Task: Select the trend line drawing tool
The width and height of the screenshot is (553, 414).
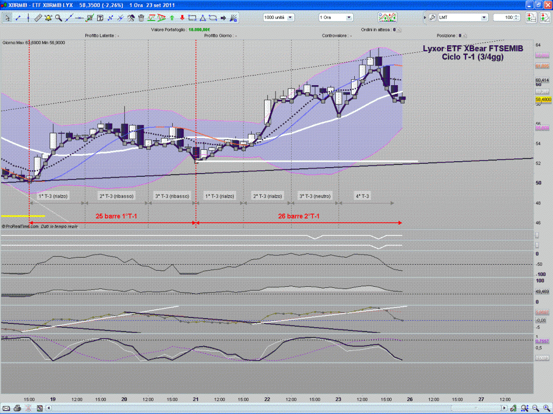Action: coord(18,18)
